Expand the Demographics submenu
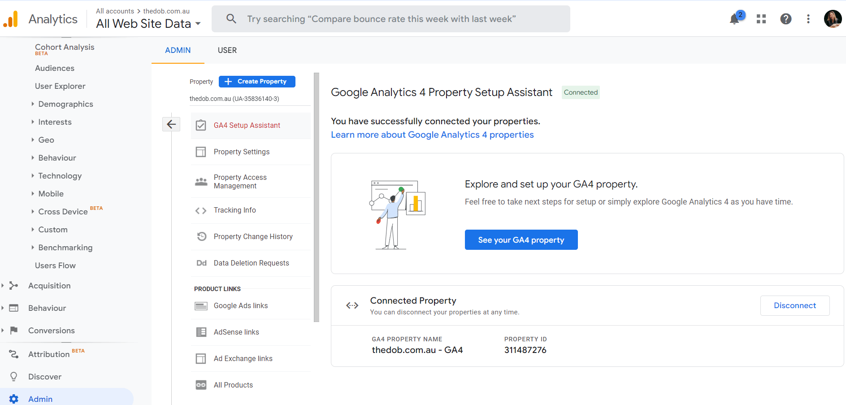Viewport: 846px width, 405px height. 33,104
